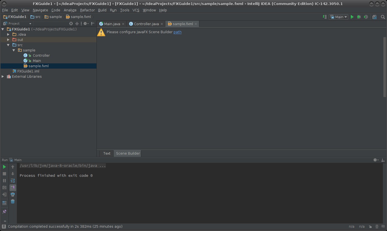Run the Main configuration with the green play icon
This screenshot has width=387, height=231.
(x=352, y=17)
